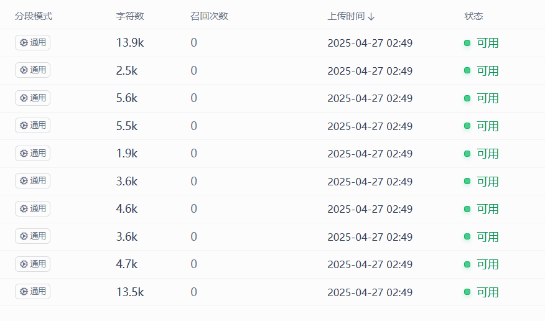Screen dimensions: 545x321
Task: Select the 13.9k character count value
Action: [x=130, y=43]
